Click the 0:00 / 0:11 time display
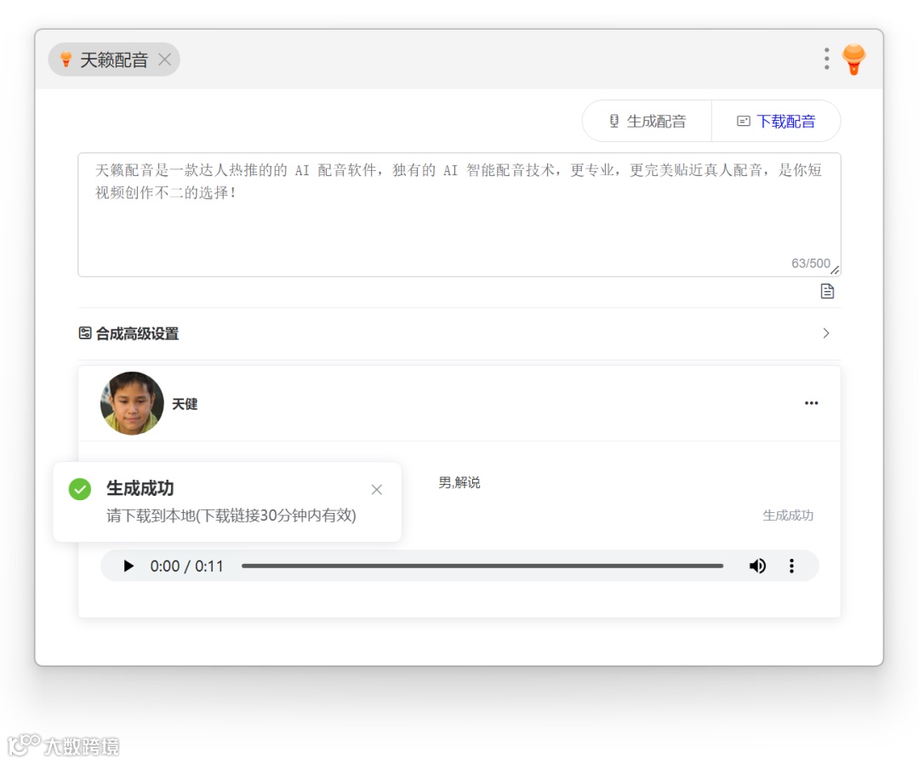919x763 pixels. (186, 567)
